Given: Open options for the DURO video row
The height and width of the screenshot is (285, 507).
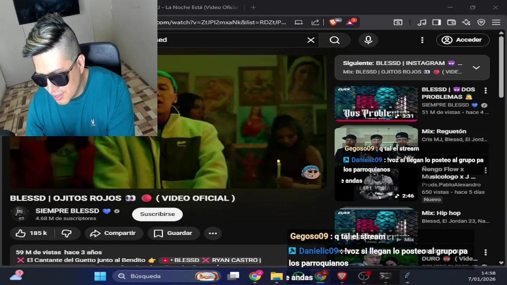Looking at the screenshot, I should [486, 252].
